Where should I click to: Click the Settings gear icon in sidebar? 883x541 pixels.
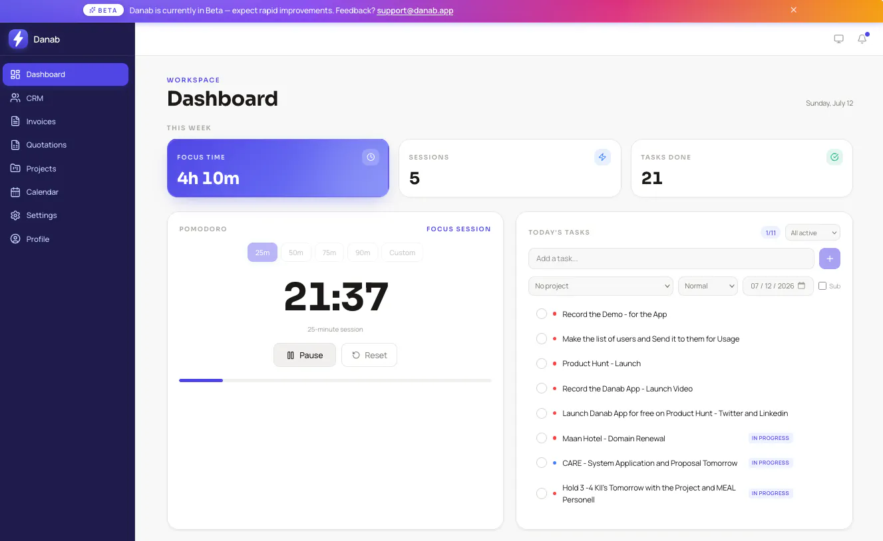[15, 215]
